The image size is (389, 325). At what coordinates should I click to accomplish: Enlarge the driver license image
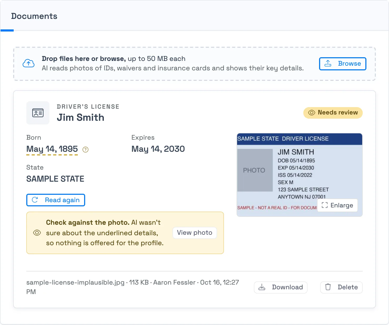[337, 205]
